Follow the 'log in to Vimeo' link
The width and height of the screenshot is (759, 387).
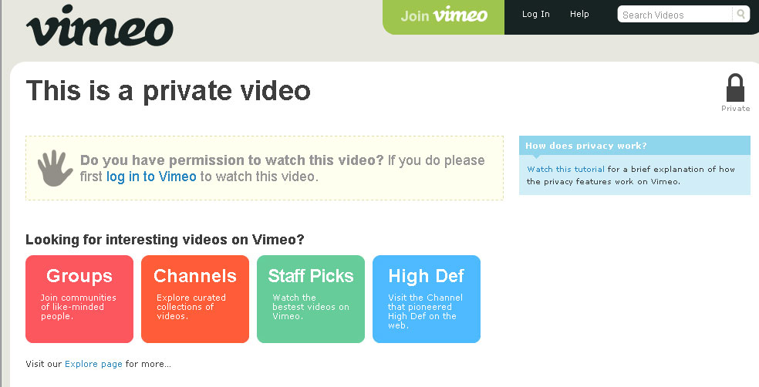151,177
